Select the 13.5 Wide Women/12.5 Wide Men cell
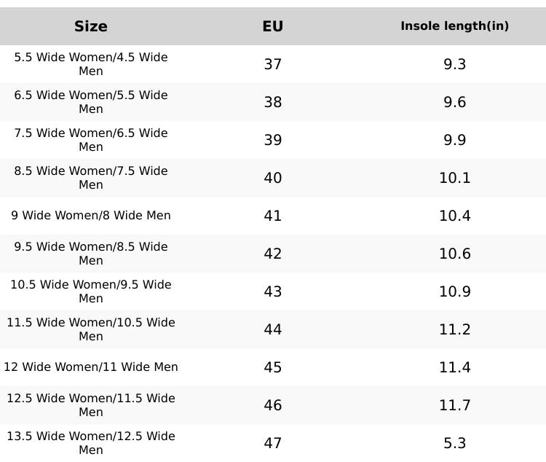The height and width of the screenshot is (462, 546). coord(91,443)
